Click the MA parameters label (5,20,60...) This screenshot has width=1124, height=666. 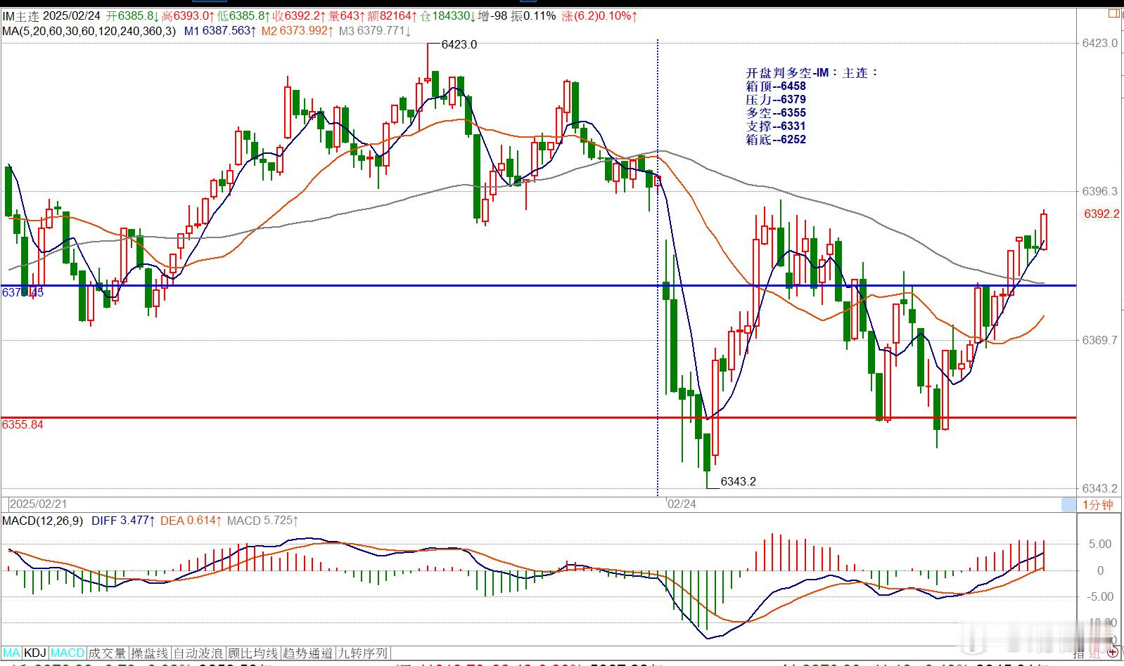[x=89, y=31]
